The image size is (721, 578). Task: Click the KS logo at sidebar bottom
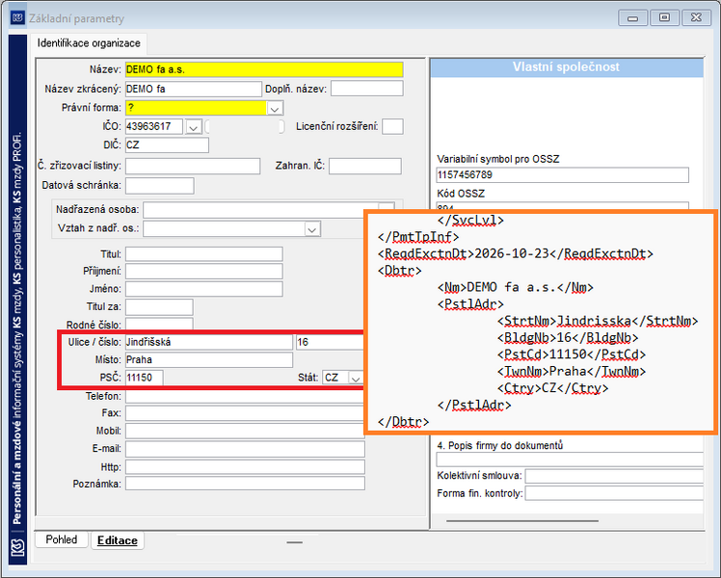[18, 547]
